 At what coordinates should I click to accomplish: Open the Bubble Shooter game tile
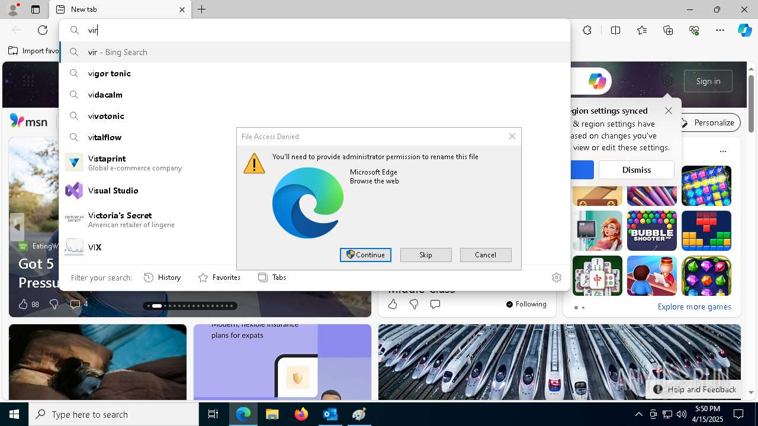[652, 231]
